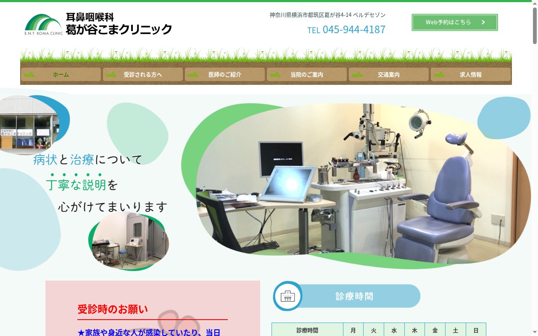Open 交通案内 navigation item
The width and height of the screenshot is (538, 336).
(x=389, y=74)
